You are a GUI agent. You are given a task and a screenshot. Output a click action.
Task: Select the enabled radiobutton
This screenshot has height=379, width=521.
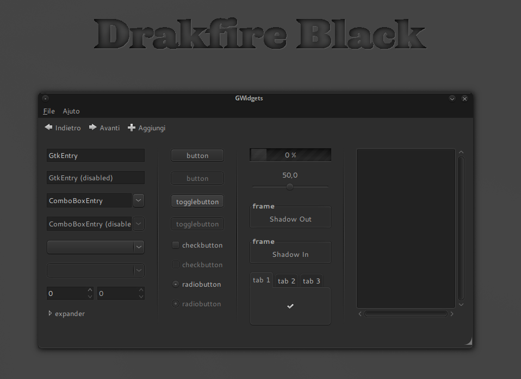point(176,284)
